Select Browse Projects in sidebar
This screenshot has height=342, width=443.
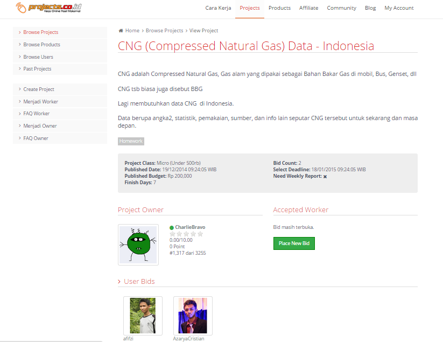click(x=60, y=32)
